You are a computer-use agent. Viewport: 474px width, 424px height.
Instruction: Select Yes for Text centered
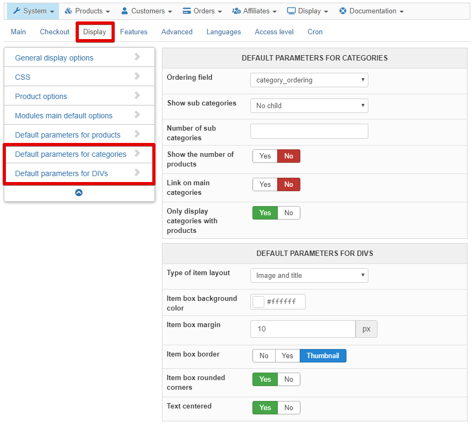click(x=265, y=408)
